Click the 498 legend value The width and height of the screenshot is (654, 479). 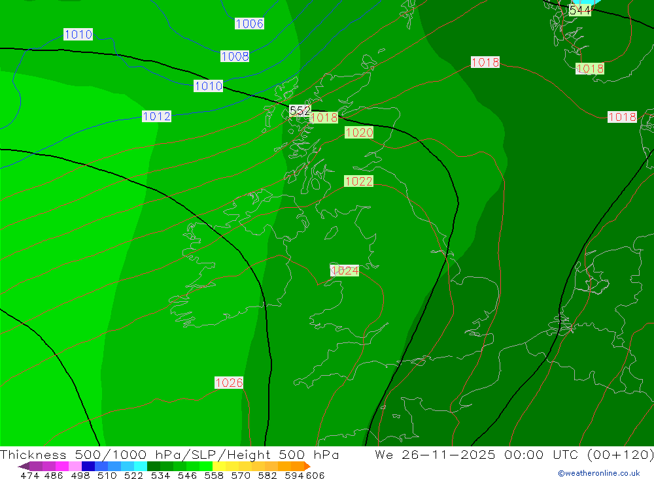point(80,475)
